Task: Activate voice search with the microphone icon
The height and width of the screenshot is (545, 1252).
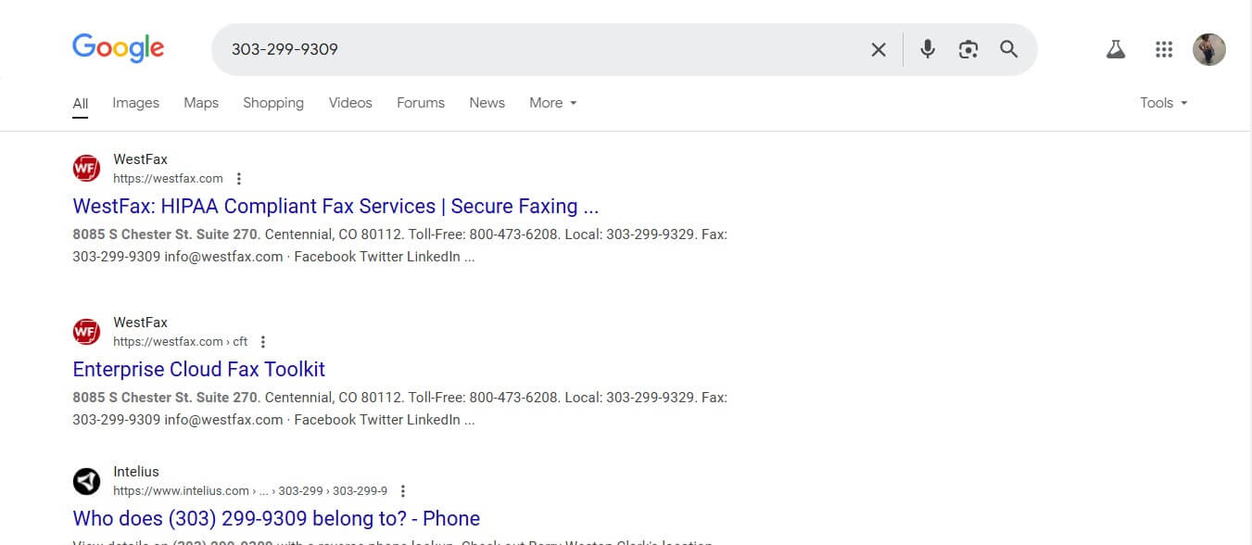Action: click(927, 49)
